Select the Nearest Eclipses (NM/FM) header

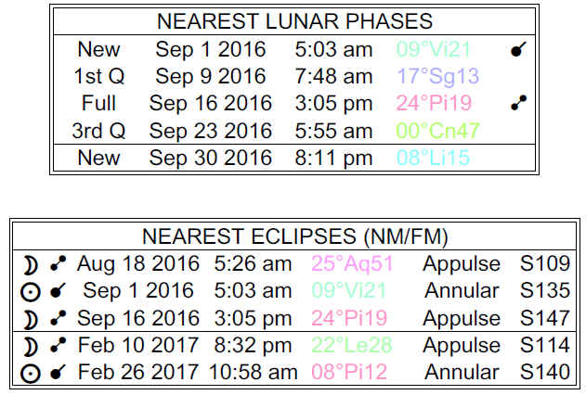pos(293,236)
